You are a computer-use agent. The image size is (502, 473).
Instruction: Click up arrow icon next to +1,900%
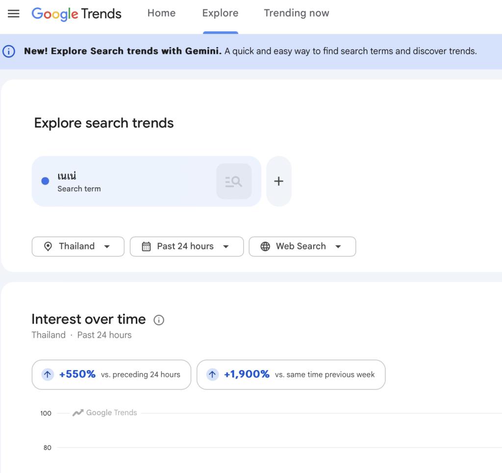(x=212, y=374)
